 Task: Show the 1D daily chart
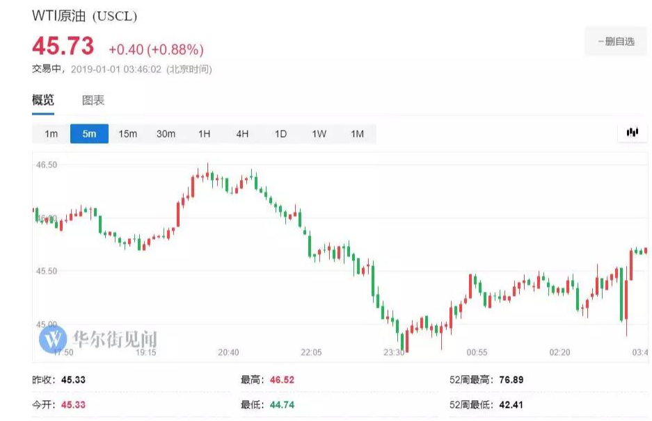point(280,133)
